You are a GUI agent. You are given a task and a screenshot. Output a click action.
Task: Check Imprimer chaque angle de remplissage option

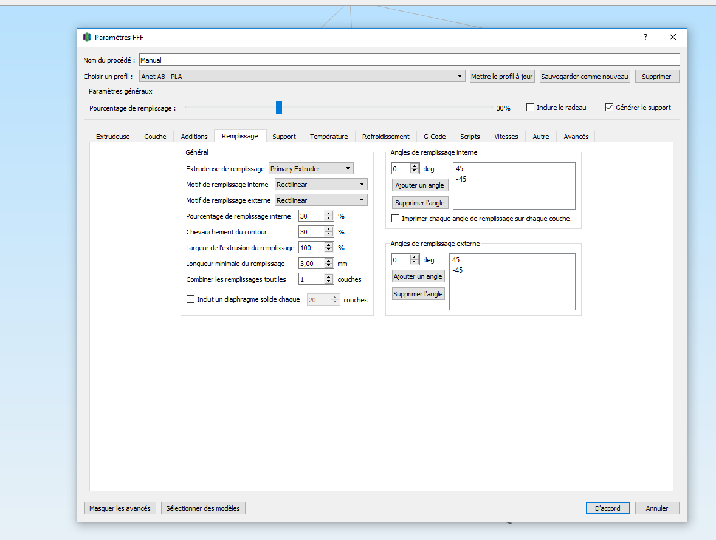396,219
